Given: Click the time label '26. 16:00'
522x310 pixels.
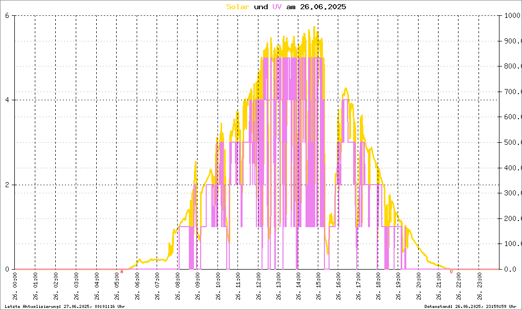Looking at the screenshot, I should click(x=339, y=286).
